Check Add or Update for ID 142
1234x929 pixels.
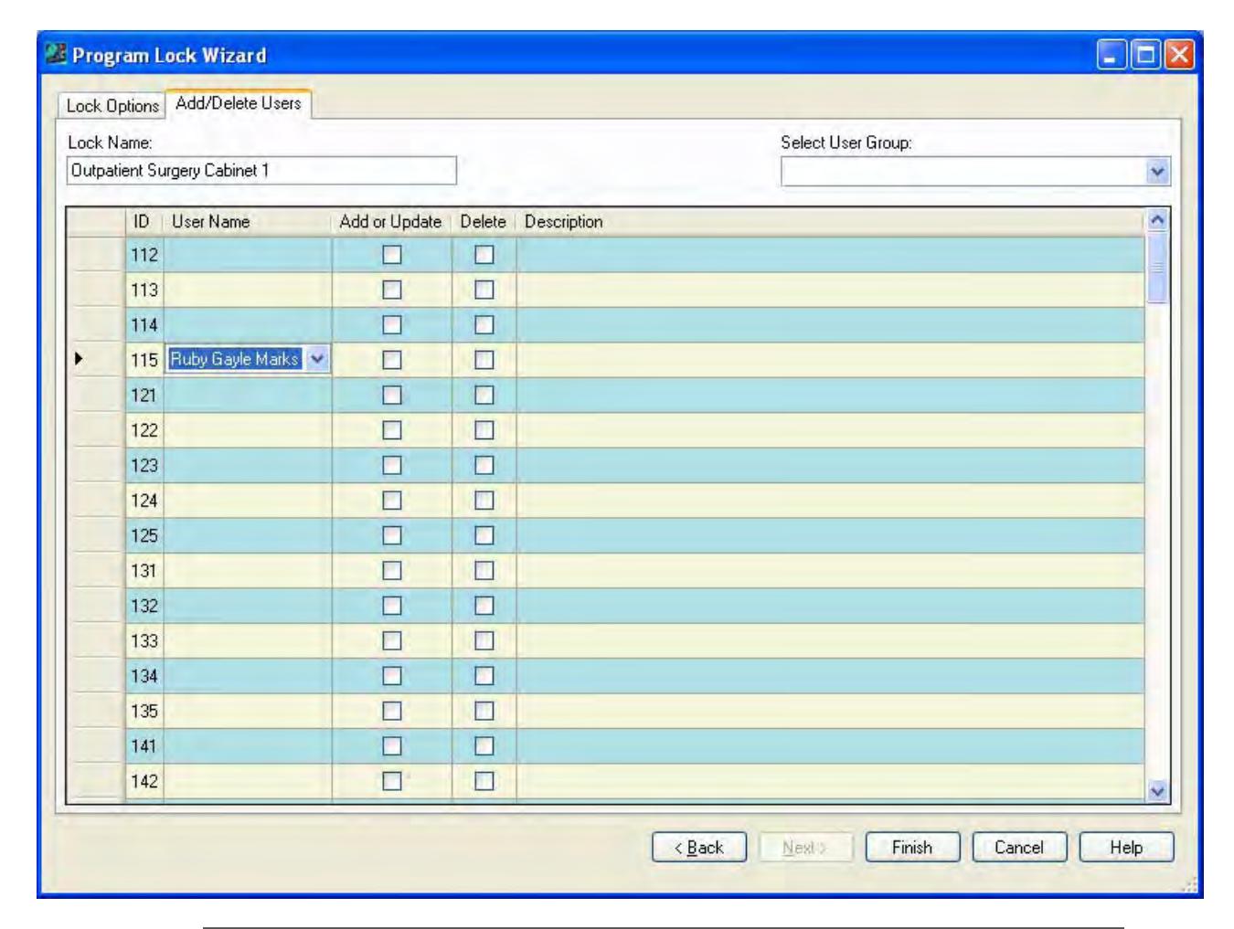[392, 781]
